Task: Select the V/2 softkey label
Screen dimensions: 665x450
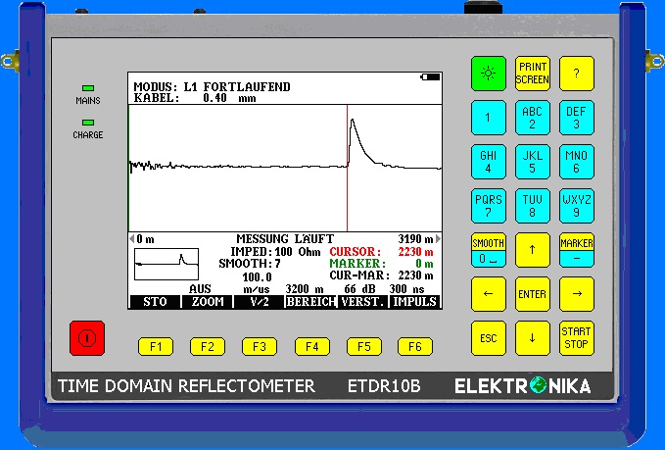Action: click(x=260, y=302)
